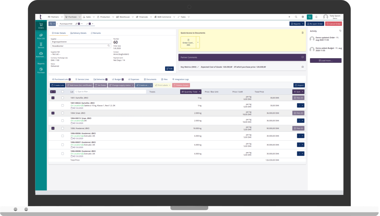The image size is (380, 216).
Task: Open the Orders section in sidebar
Action: coord(41,25)
